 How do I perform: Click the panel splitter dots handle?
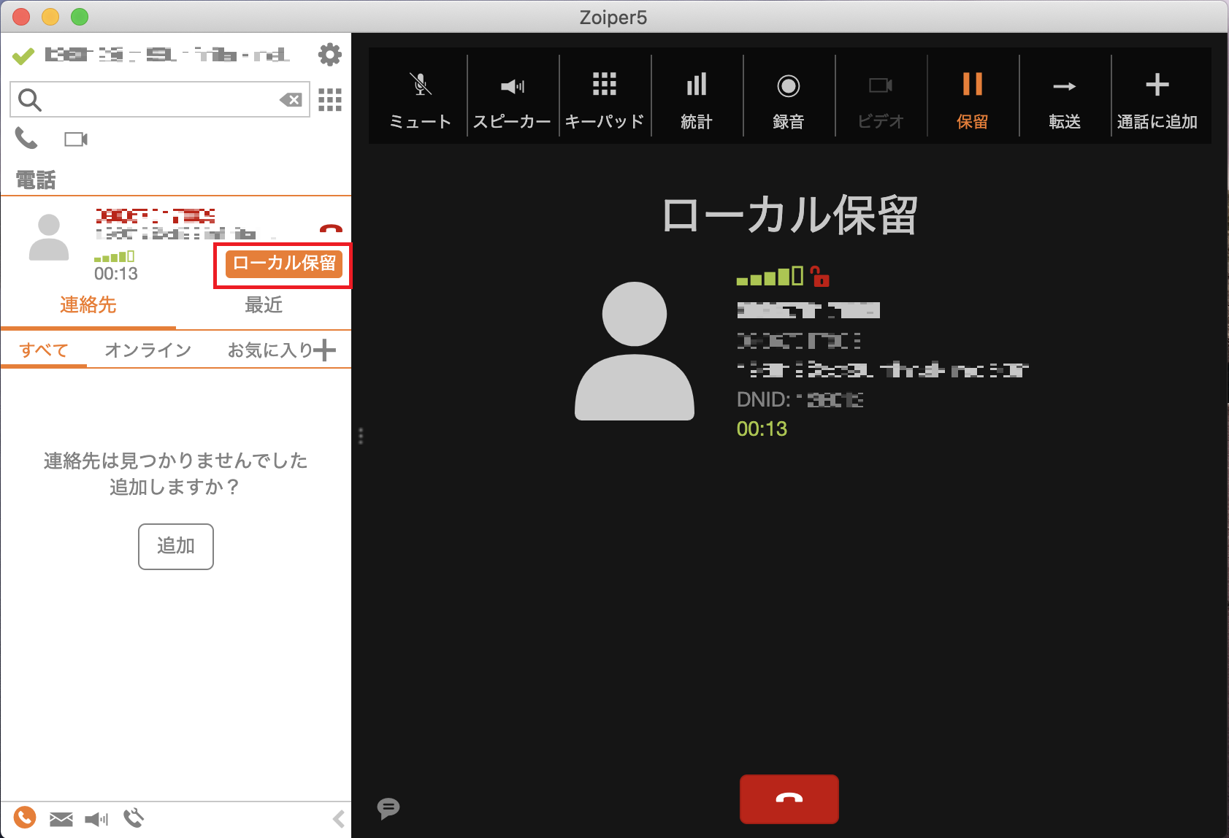click(x=361, y=436)
